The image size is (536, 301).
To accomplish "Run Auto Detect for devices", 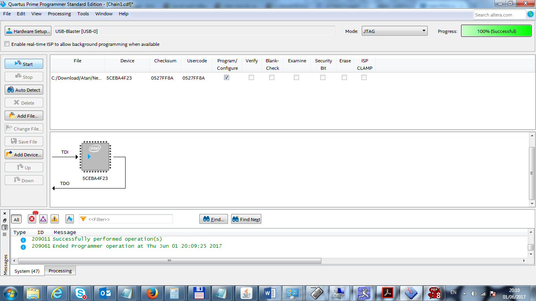I will (24, 90).
